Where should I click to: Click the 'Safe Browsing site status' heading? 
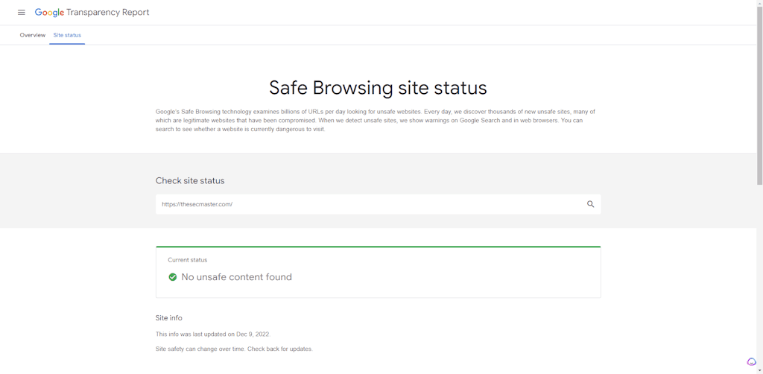[x=378, y=88]
